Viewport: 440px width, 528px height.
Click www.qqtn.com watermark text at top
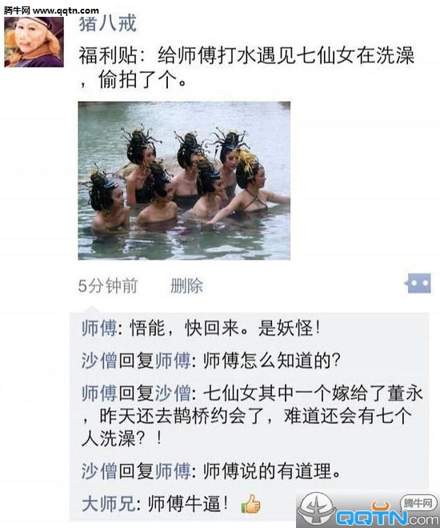(x=66, y=10)
